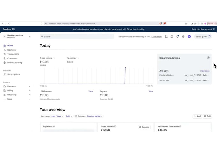217x146 pixels.
Task: Open the settings gear icon in the Stripe header
Action: pos(183,37)
